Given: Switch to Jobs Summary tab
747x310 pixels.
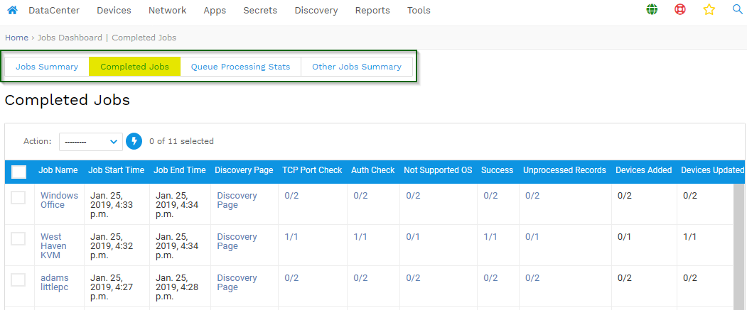Looking at the screenshot, I should click(x=47, y=67).
